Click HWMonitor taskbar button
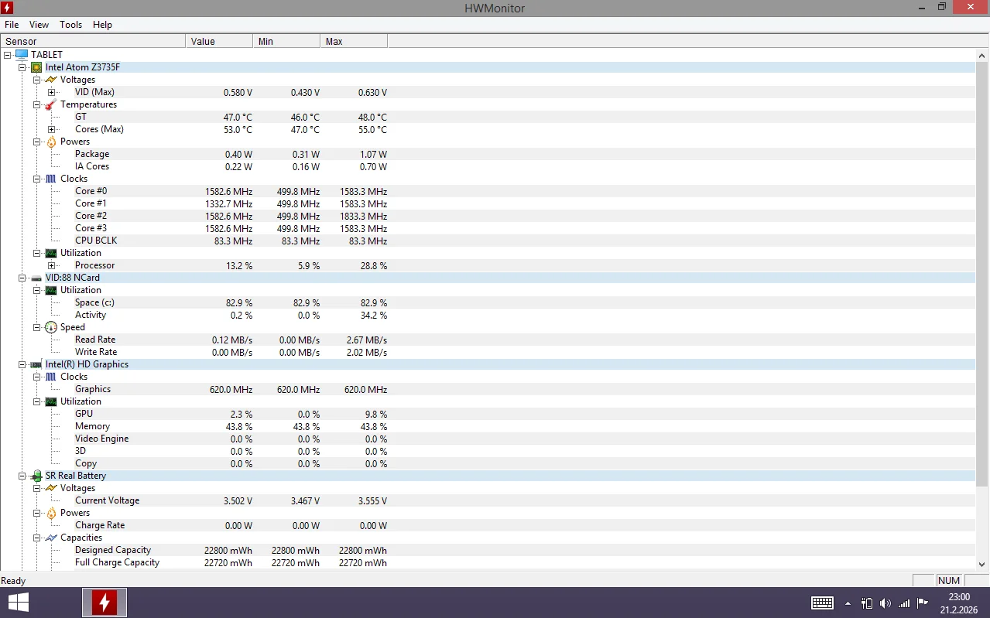 (104, 603)
